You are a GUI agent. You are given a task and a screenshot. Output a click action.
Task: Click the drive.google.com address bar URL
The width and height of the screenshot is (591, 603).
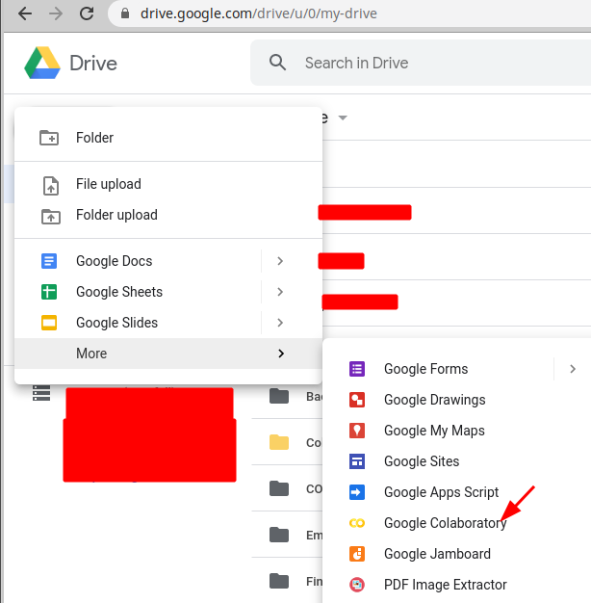pos(259,13)
